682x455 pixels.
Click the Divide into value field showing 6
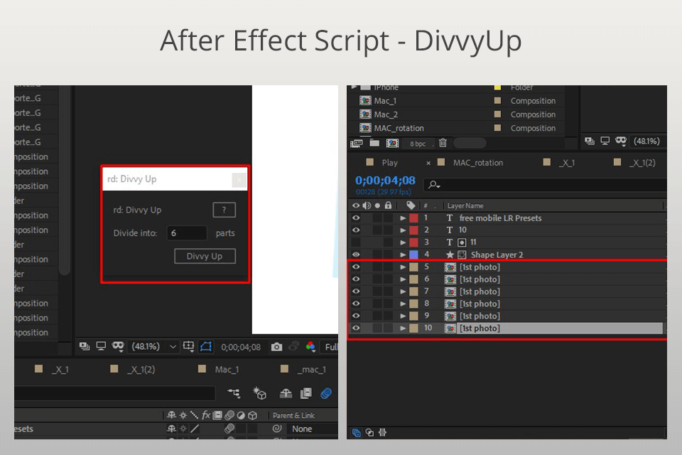click(x=186, y=232)
